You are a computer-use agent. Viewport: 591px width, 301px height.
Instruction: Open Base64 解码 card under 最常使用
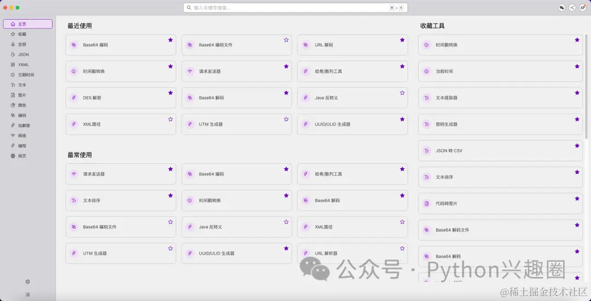pyautogui.click(x=352, y=200)
